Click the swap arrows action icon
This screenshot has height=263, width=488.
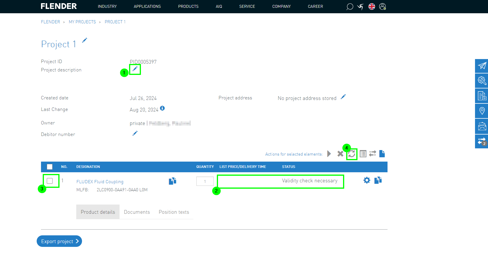pyautogui.click(x=373, y=154)
